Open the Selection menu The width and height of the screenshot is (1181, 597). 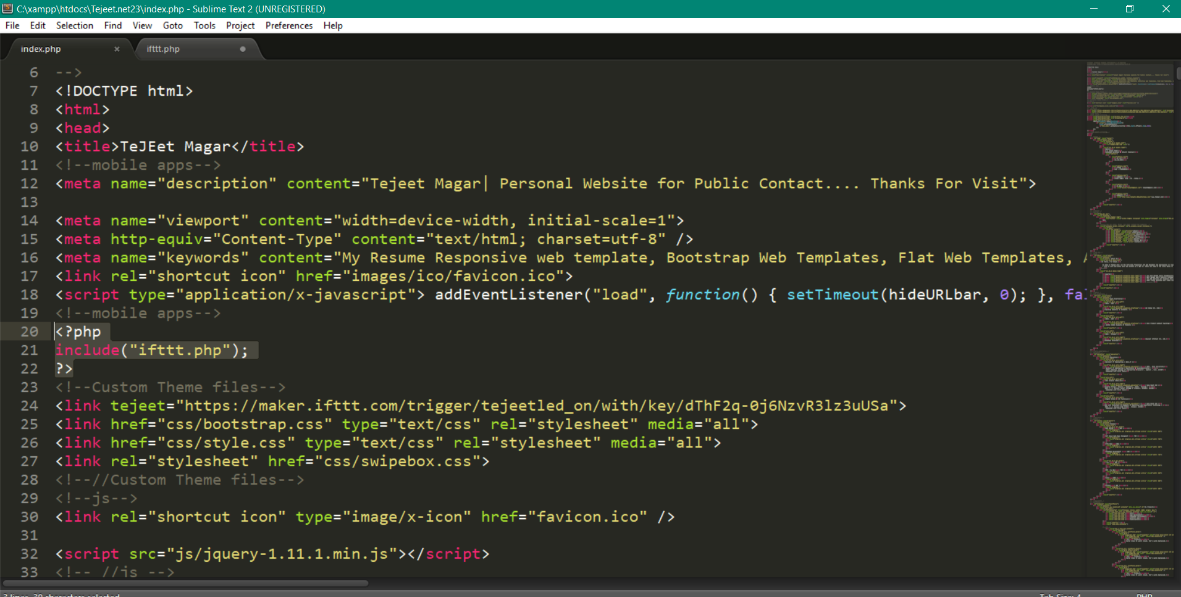pyautogui.click(x=75, y=25)
